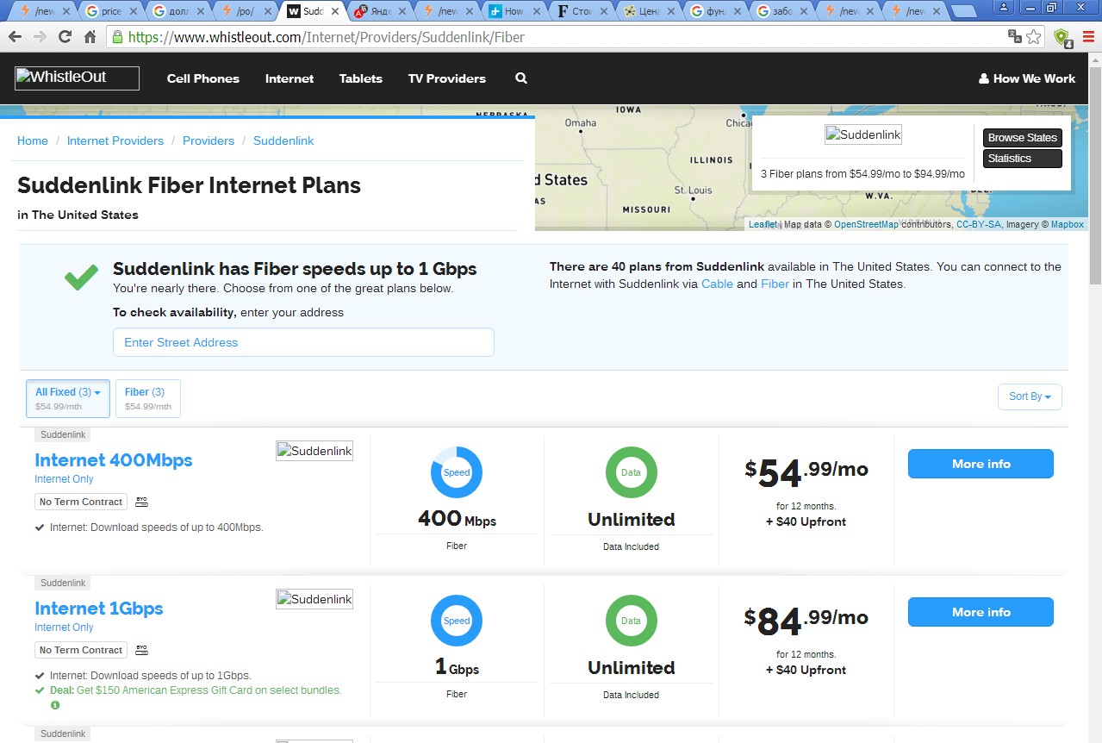This screenshot has width=1102, height=743.
Task: Open the Internet 1Gbps plan title
Action: click(x=99, y=609)
